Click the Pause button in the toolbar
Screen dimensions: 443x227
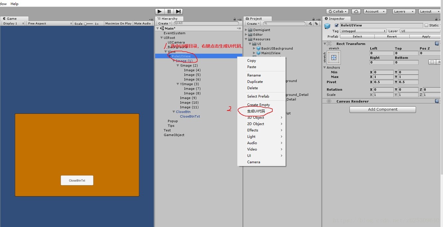[x=169, y=11]
